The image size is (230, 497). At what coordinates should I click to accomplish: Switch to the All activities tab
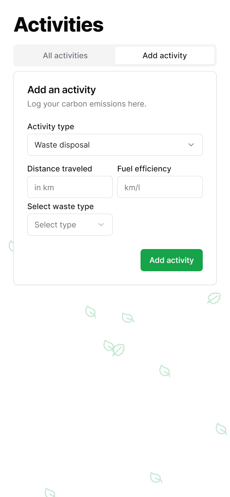tap(65, 55)
